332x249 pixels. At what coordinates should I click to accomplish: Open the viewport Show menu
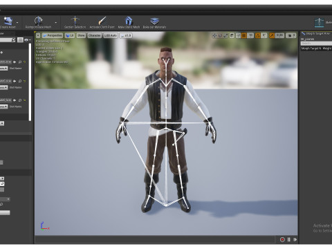coord(81,35)
